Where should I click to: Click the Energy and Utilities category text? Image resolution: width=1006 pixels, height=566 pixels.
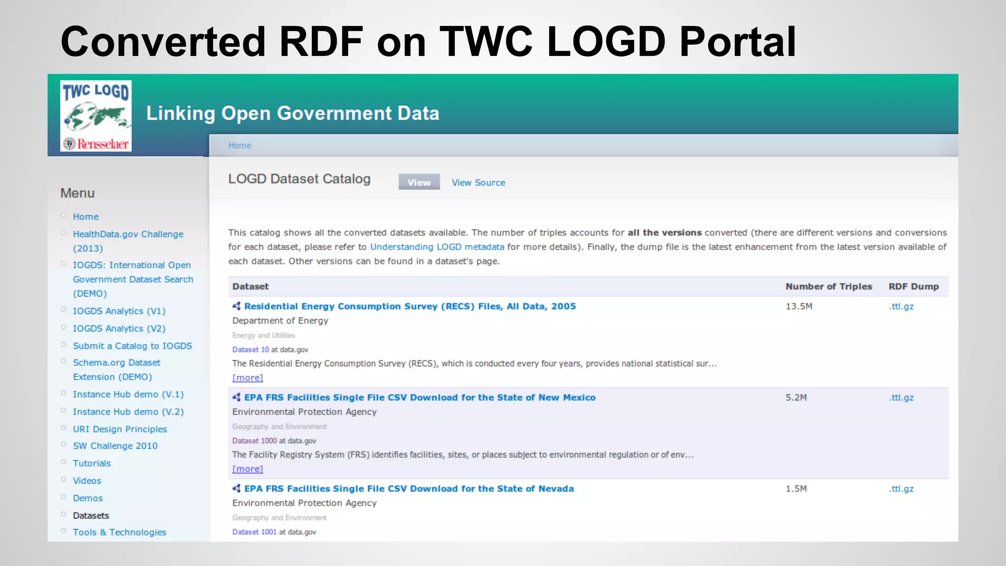click(264, 335)
